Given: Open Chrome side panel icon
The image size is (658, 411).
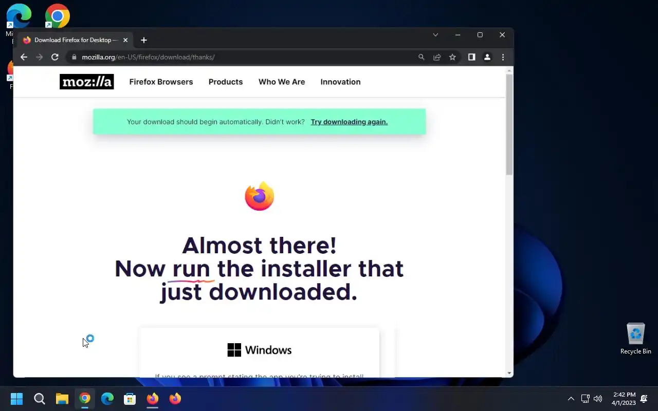Looking at the screenshot, I should (471, 57).
